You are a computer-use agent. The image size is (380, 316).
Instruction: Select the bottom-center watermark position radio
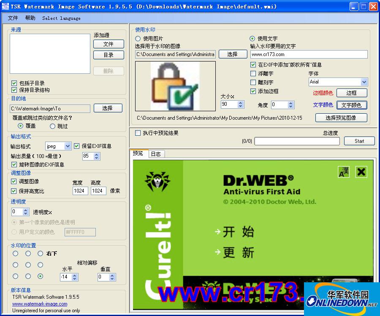(28, 276)
